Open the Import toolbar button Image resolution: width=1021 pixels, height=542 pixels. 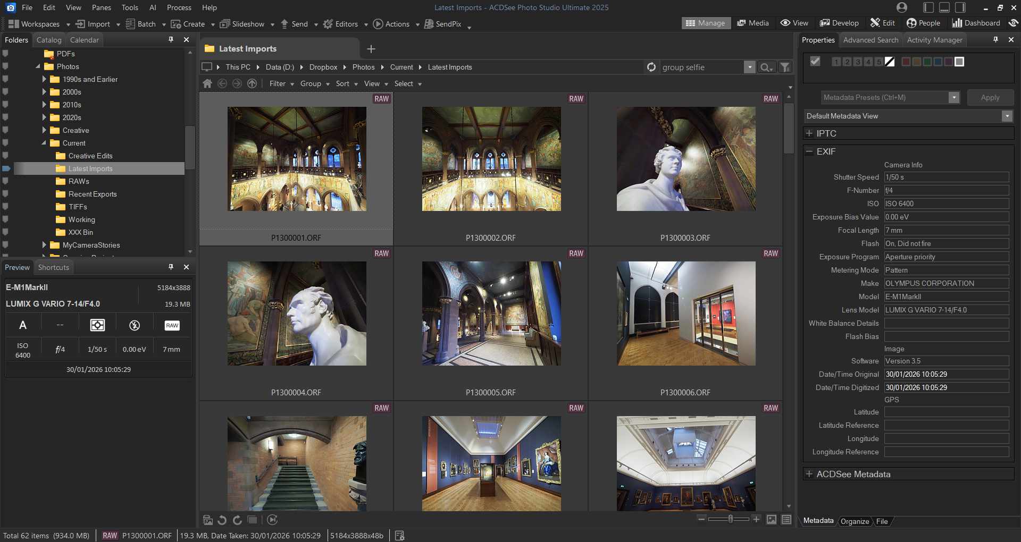click(x=93, y=24)
